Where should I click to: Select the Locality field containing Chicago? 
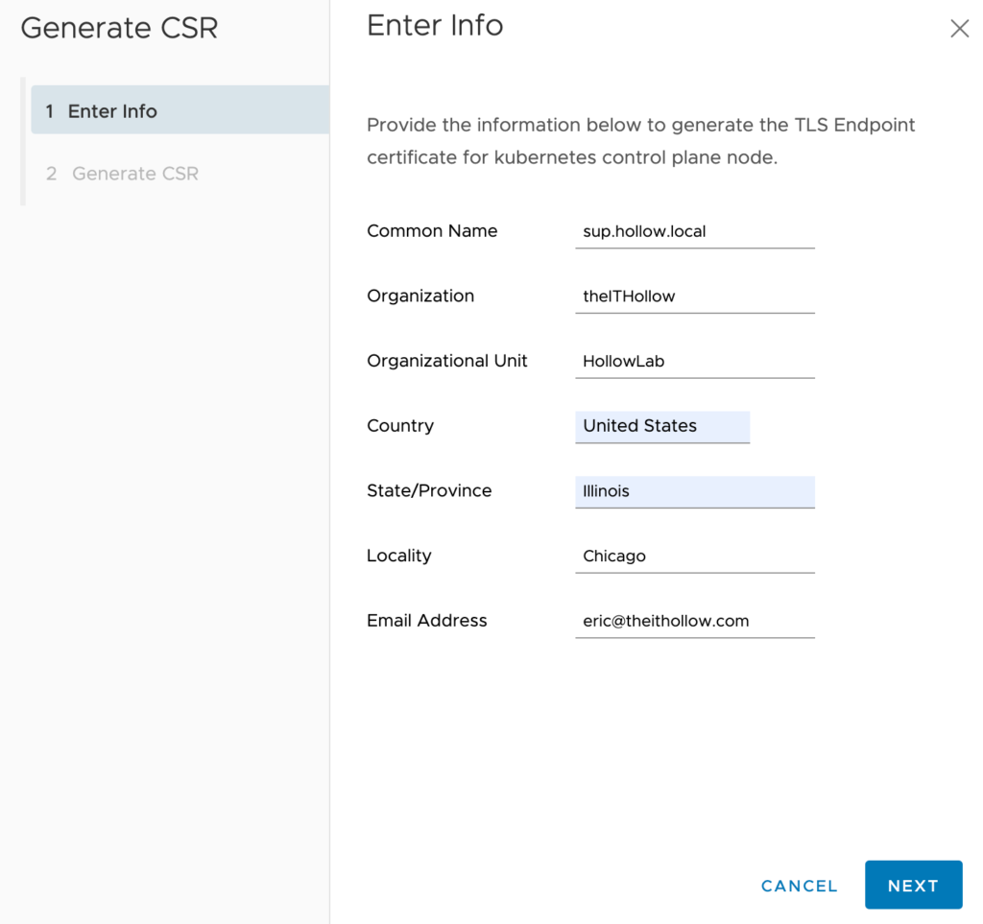point(694,557)
